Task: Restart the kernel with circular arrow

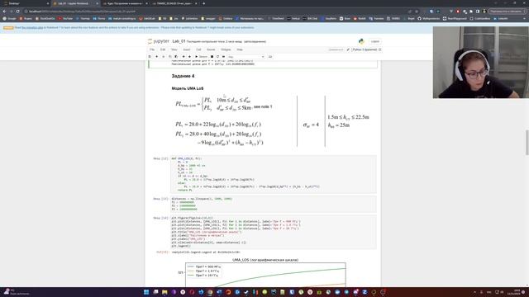Action: pos(217,57)
